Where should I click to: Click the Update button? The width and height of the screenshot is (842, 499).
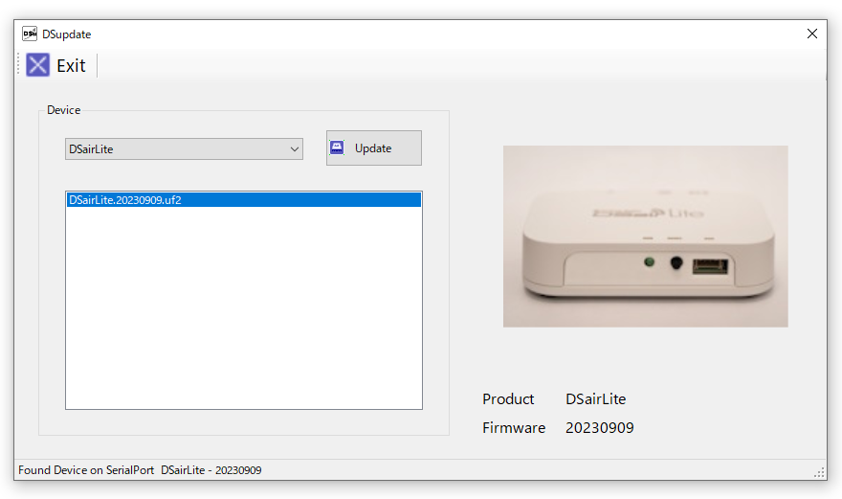[x=374, y=147]
